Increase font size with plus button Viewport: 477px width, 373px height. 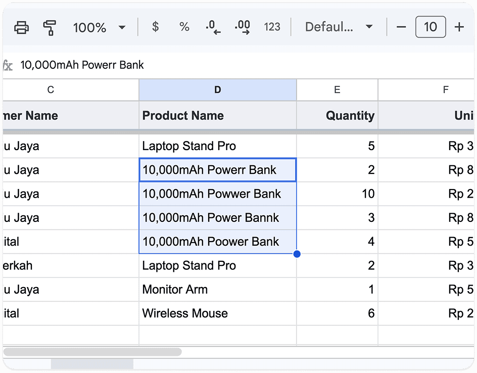[x=459, y=27]
